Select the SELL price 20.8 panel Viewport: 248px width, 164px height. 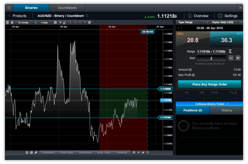192,40
